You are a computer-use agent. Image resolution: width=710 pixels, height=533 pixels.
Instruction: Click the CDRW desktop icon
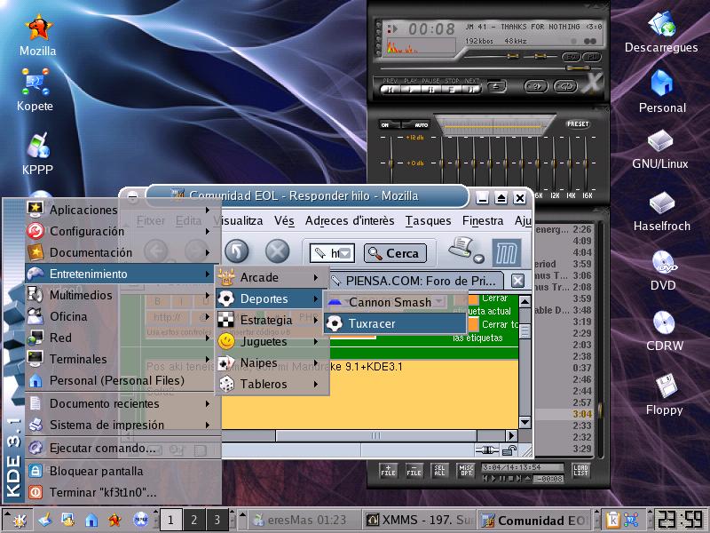coord(662,323)
